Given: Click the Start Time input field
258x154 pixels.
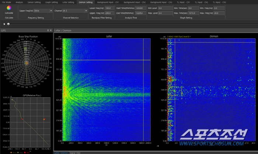Looking at the screenshot, I should tap(140, 8).
